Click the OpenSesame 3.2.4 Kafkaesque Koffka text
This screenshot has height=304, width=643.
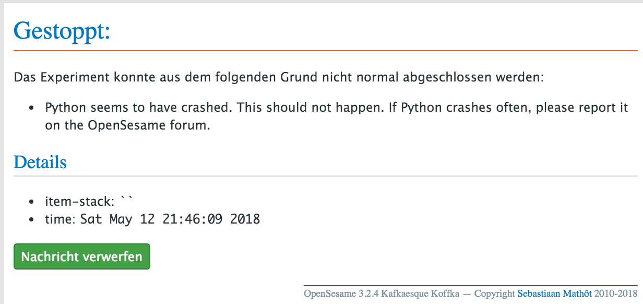382,294
